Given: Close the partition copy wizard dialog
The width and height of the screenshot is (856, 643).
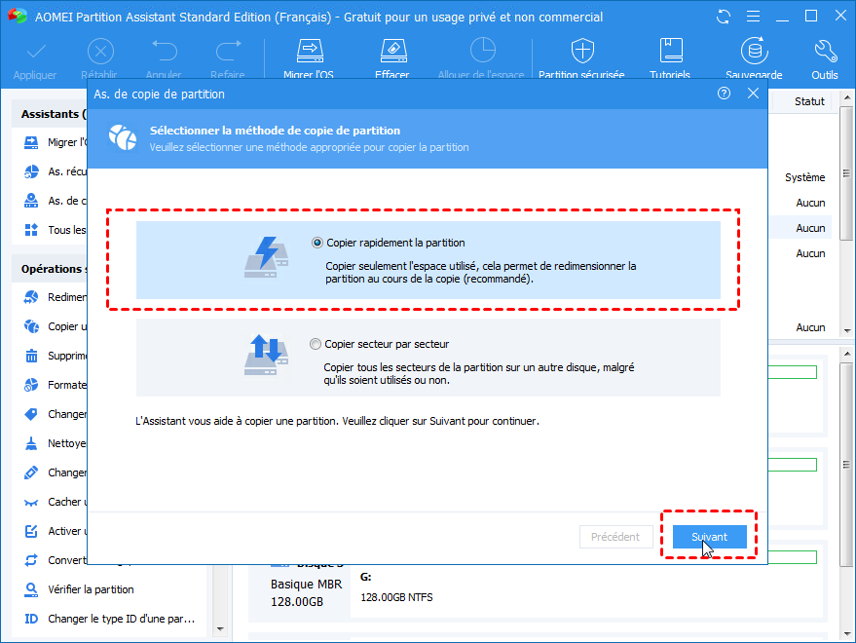Looking at the screenshot, I should pyautogui.click(x=753, y=94).
